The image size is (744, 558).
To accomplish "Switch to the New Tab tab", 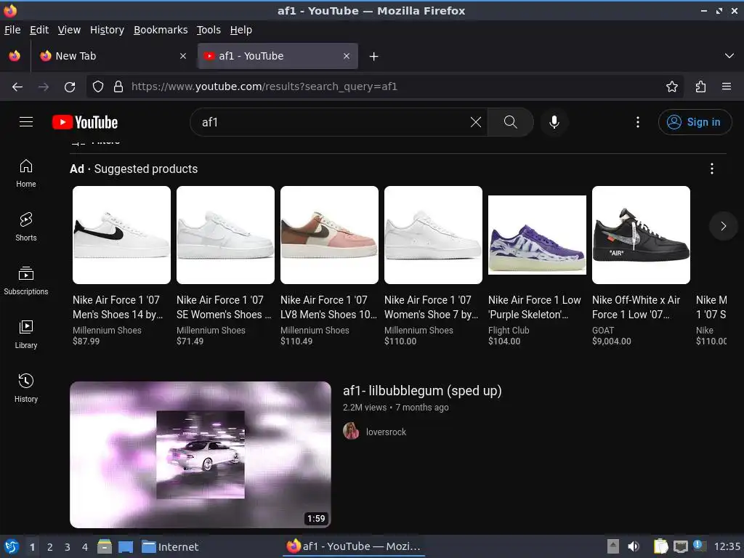I will click(113, 56).
